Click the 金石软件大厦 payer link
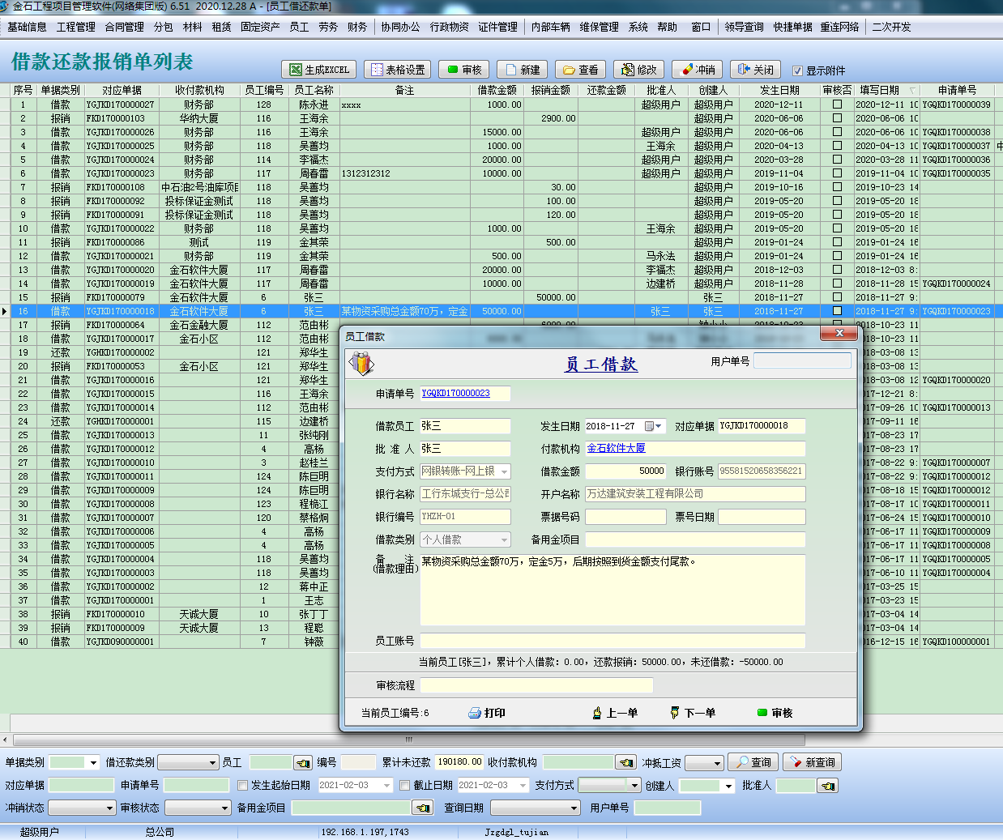The height and width of the screenshot is (840, 1003). (x=616, y=448)
